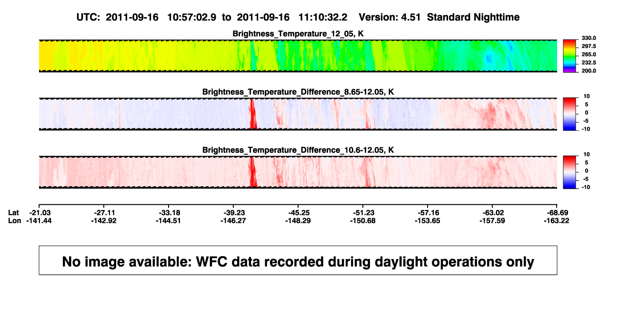The image size is (619, 317).
Task: Select the Brightness_Temperature_Difference_8.65-12.05, K title
Action: [x=298, y=92]
